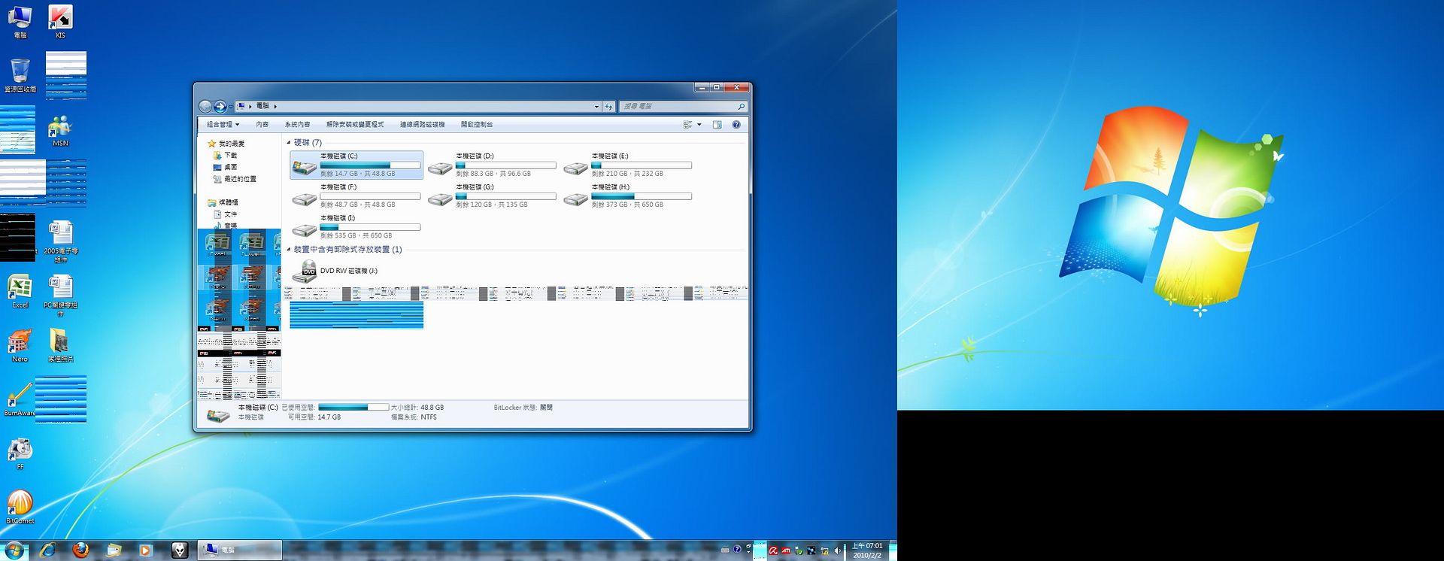The height and width of the screenshot is (561, 1444).
Task: Click the Explorer forward arrow button
Action: [x=220, y=107]
